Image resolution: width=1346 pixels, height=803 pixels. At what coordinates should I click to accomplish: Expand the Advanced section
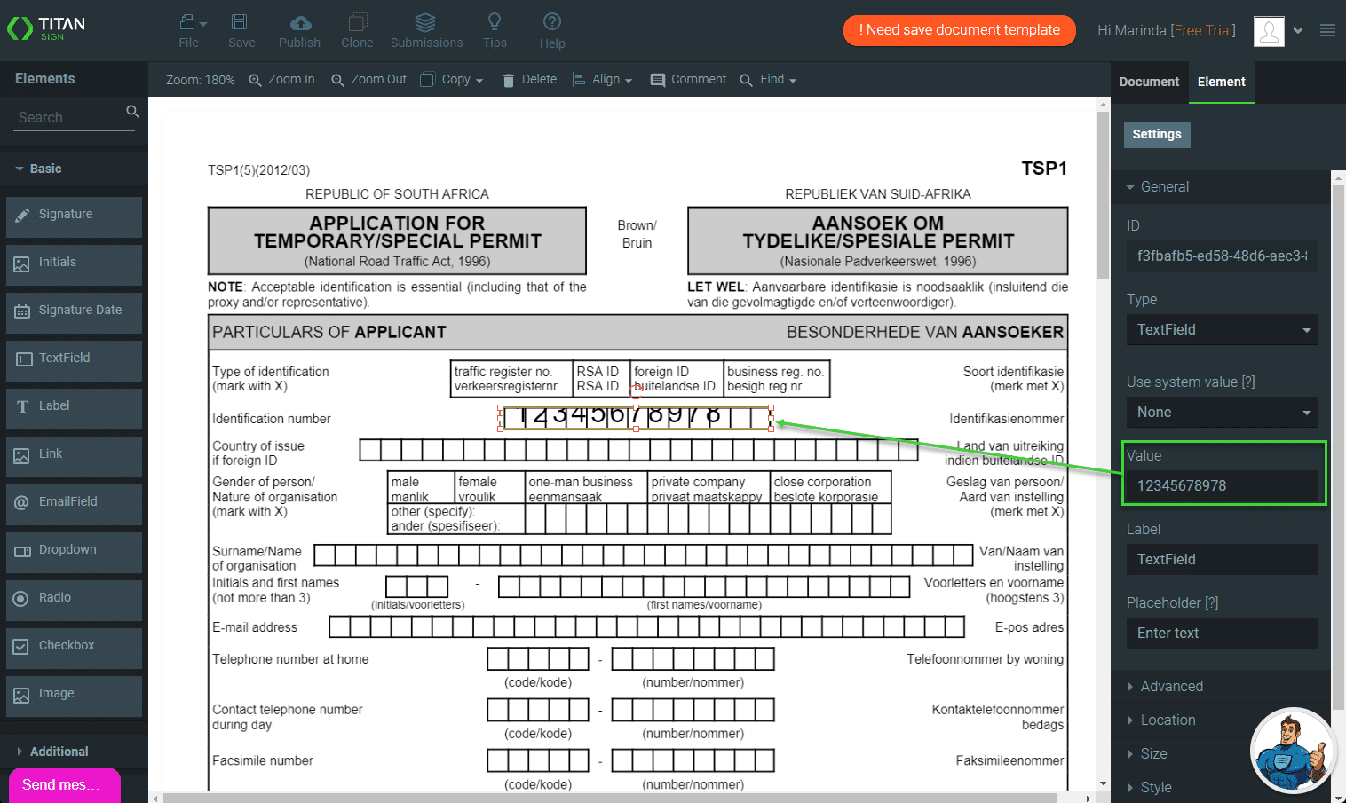pos(1171,687)
